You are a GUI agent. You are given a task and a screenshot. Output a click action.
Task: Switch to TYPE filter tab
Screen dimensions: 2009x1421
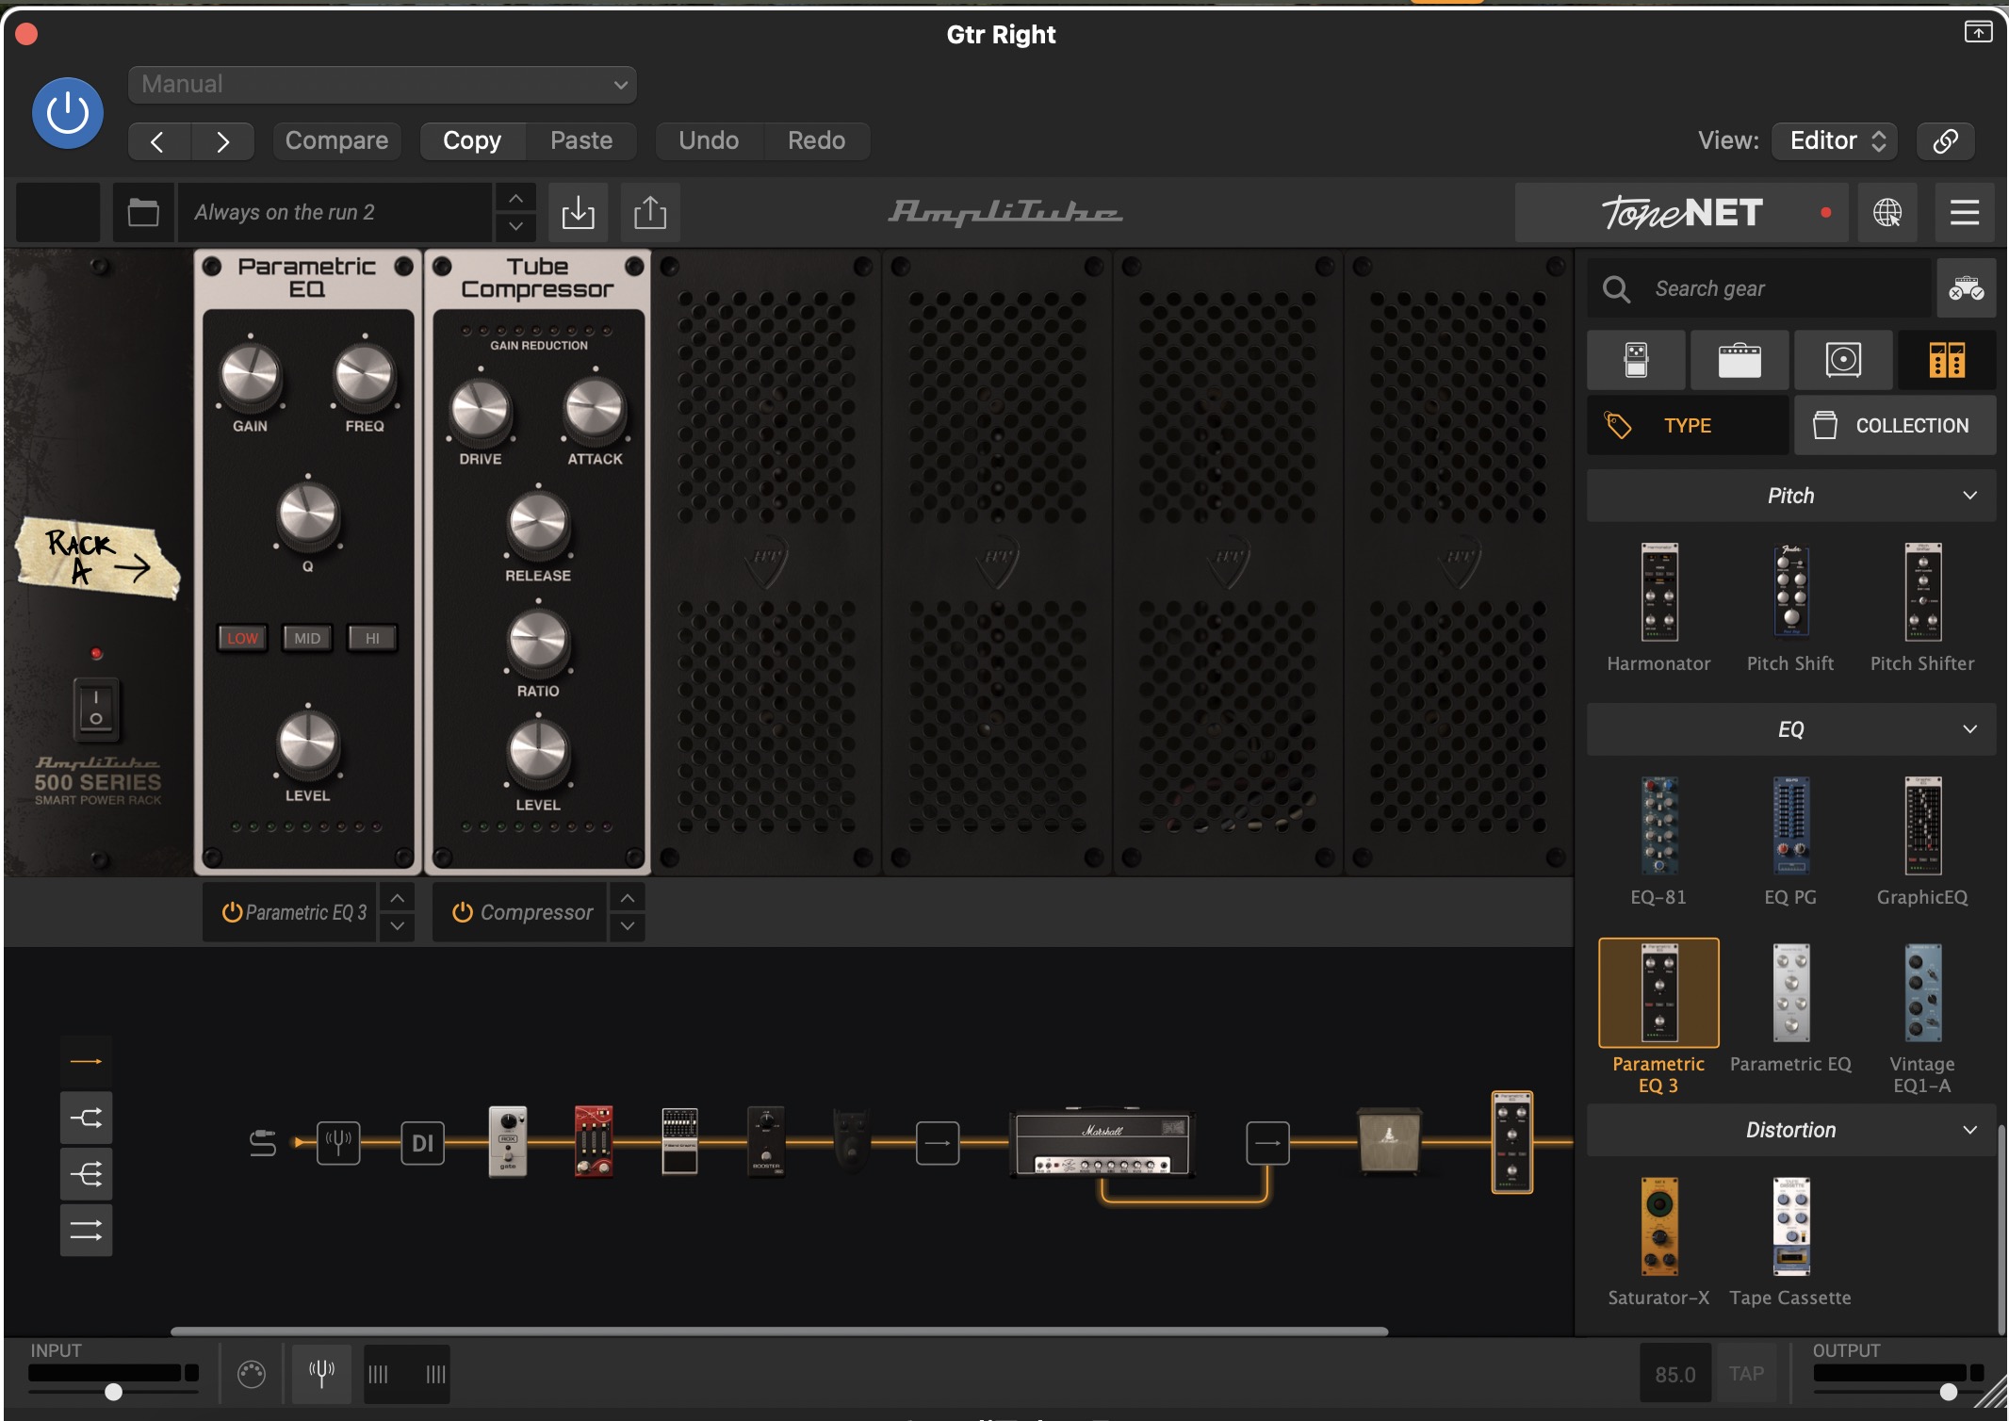(1688, 426)
